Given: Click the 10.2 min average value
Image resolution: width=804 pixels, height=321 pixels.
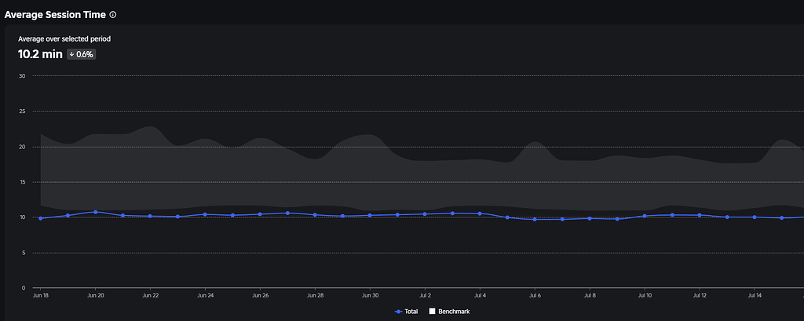Looking at the screenshot, I should pos(40,54).
